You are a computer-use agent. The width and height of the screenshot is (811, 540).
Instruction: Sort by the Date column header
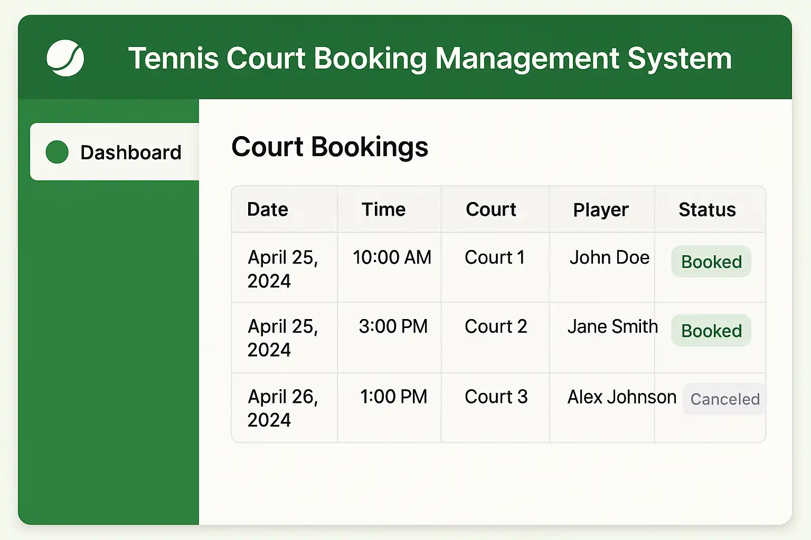coord(268,209)
